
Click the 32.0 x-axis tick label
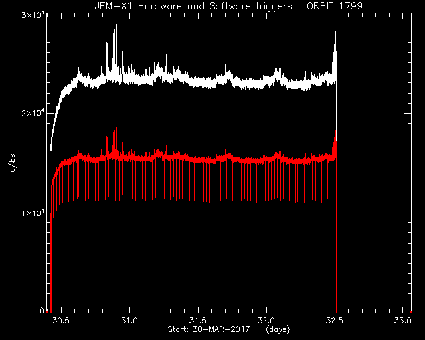266,321
